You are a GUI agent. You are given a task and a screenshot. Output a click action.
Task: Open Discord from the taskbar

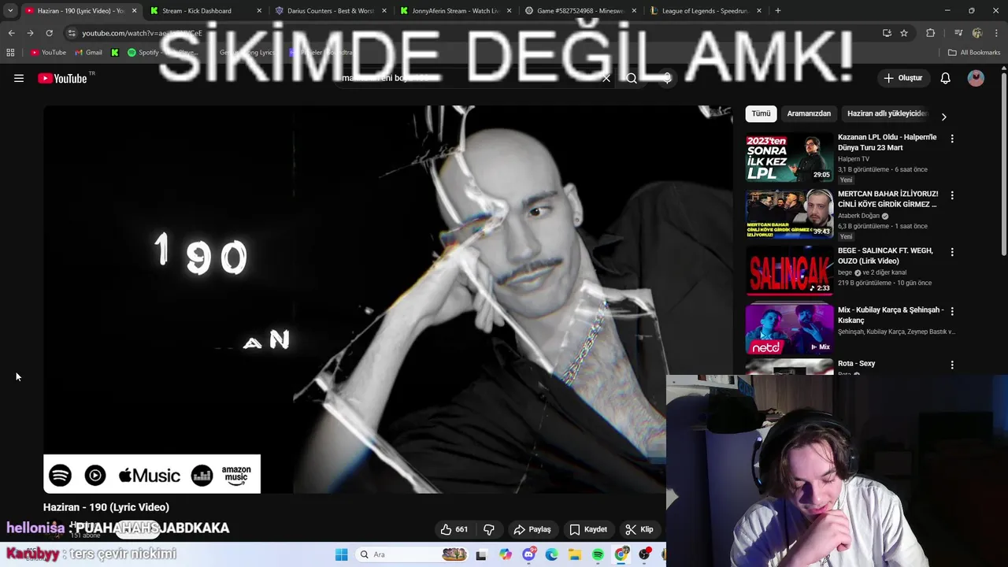[x=528, y=554]
